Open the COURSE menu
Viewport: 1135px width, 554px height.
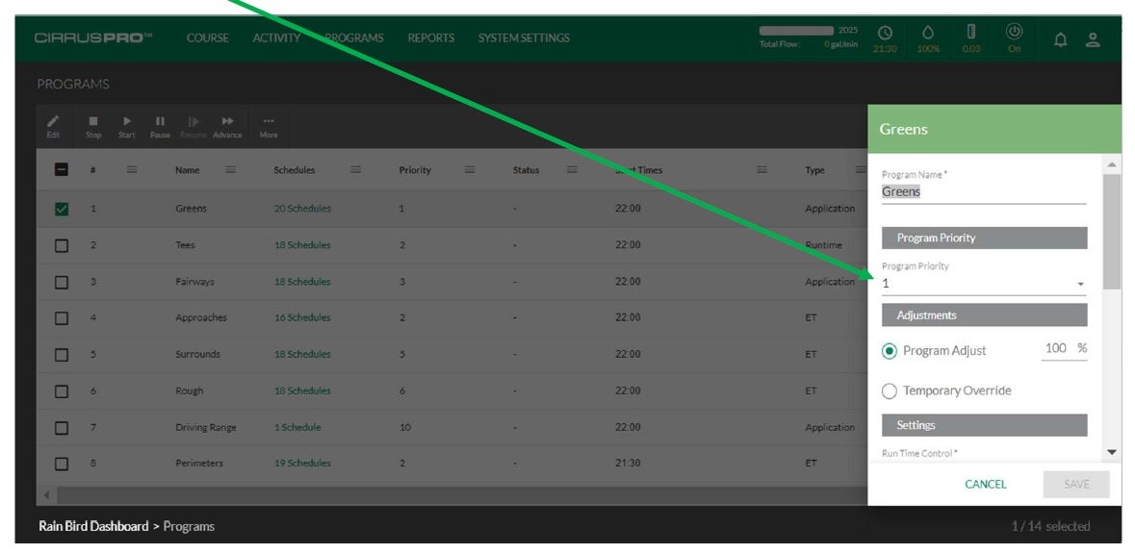[208, 38]
